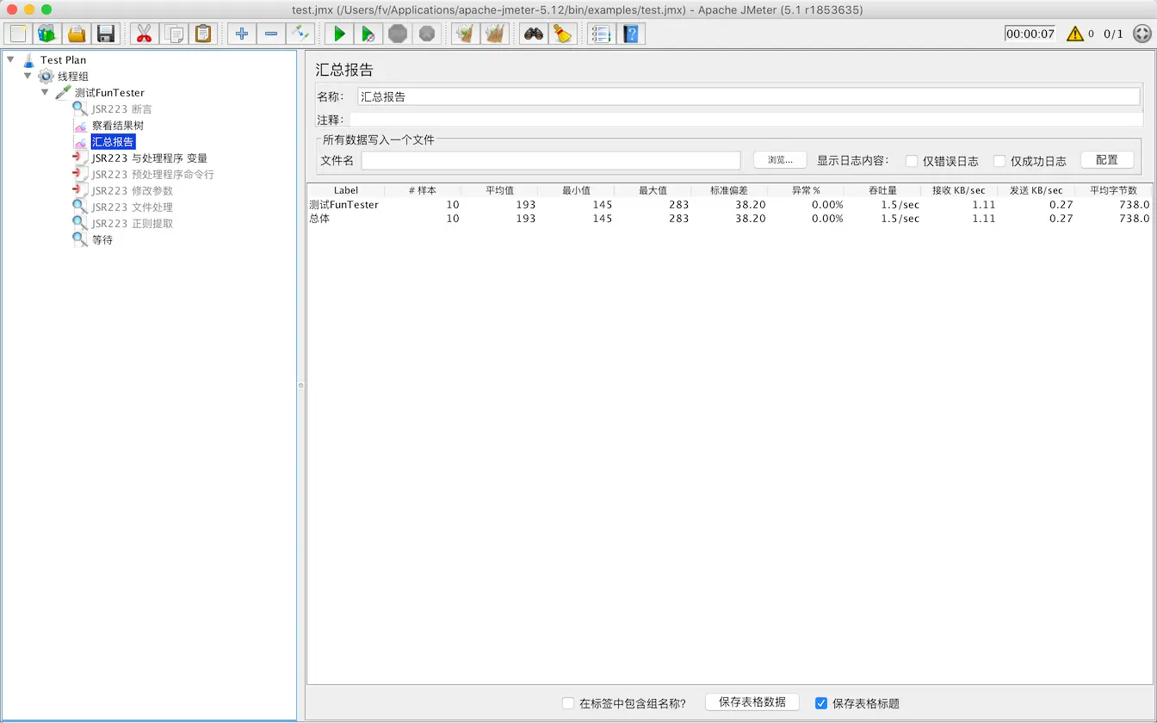This screenshot has height=723, width=1157.
Task: Select JSR223 文件处理
Action: [x=132, y=207]
